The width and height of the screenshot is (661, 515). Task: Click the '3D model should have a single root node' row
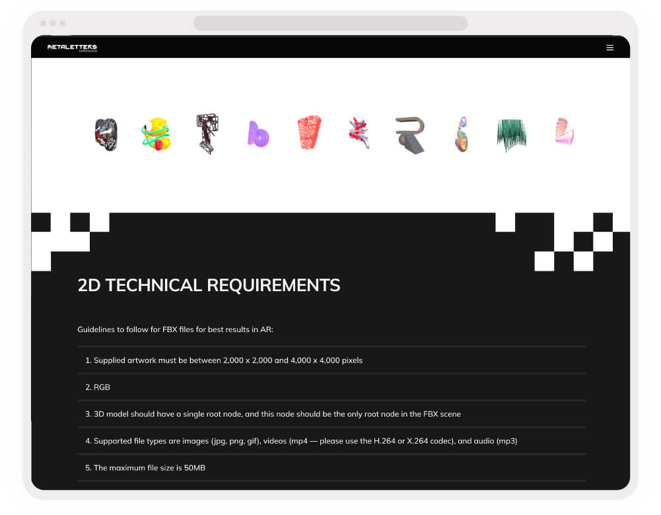point(331,414)
